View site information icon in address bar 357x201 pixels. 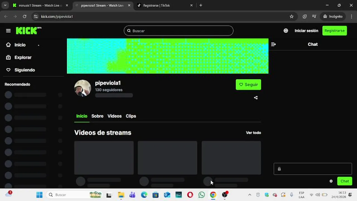[x=36, y=16]
